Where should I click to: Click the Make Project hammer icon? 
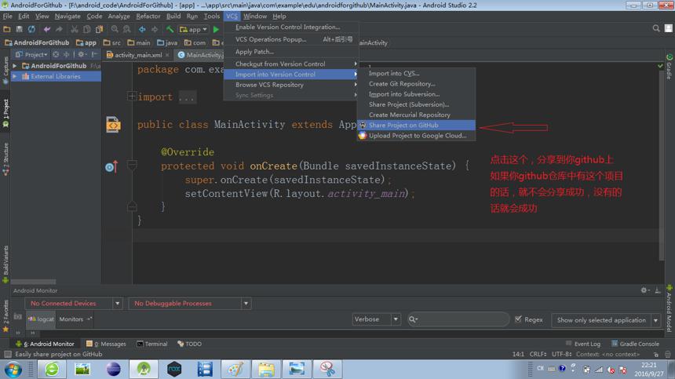[170, 29]
